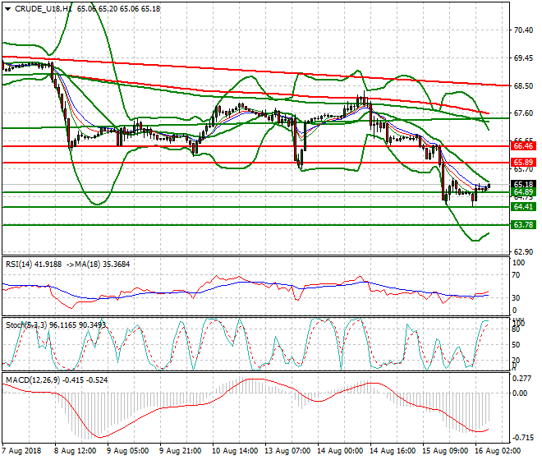Select the green 64.89 price level label
The width and height of the screenshot is (542, 460).
(523, 192)
